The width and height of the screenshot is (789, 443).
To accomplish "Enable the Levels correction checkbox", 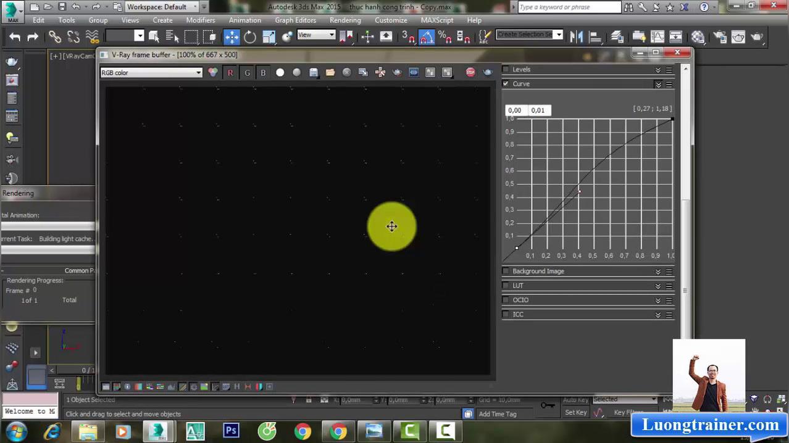I will click(506, 69).
